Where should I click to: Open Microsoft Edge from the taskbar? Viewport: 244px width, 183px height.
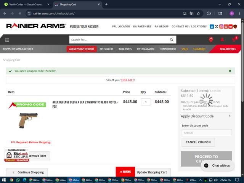[x=24, y=180]
